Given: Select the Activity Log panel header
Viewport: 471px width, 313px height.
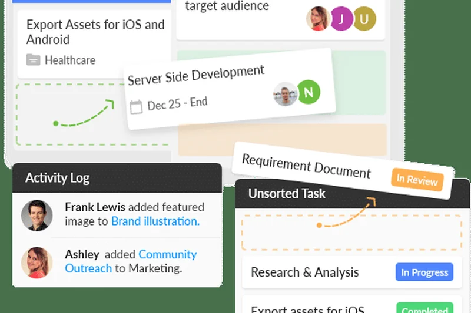Looking at the screenshot, I should 117,178.
